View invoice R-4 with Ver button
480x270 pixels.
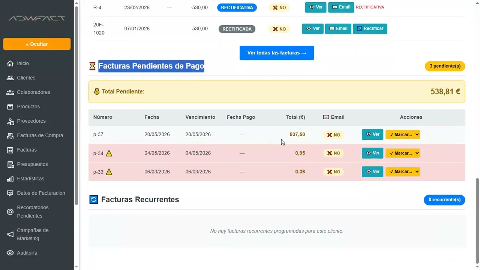tap(315, 7)
